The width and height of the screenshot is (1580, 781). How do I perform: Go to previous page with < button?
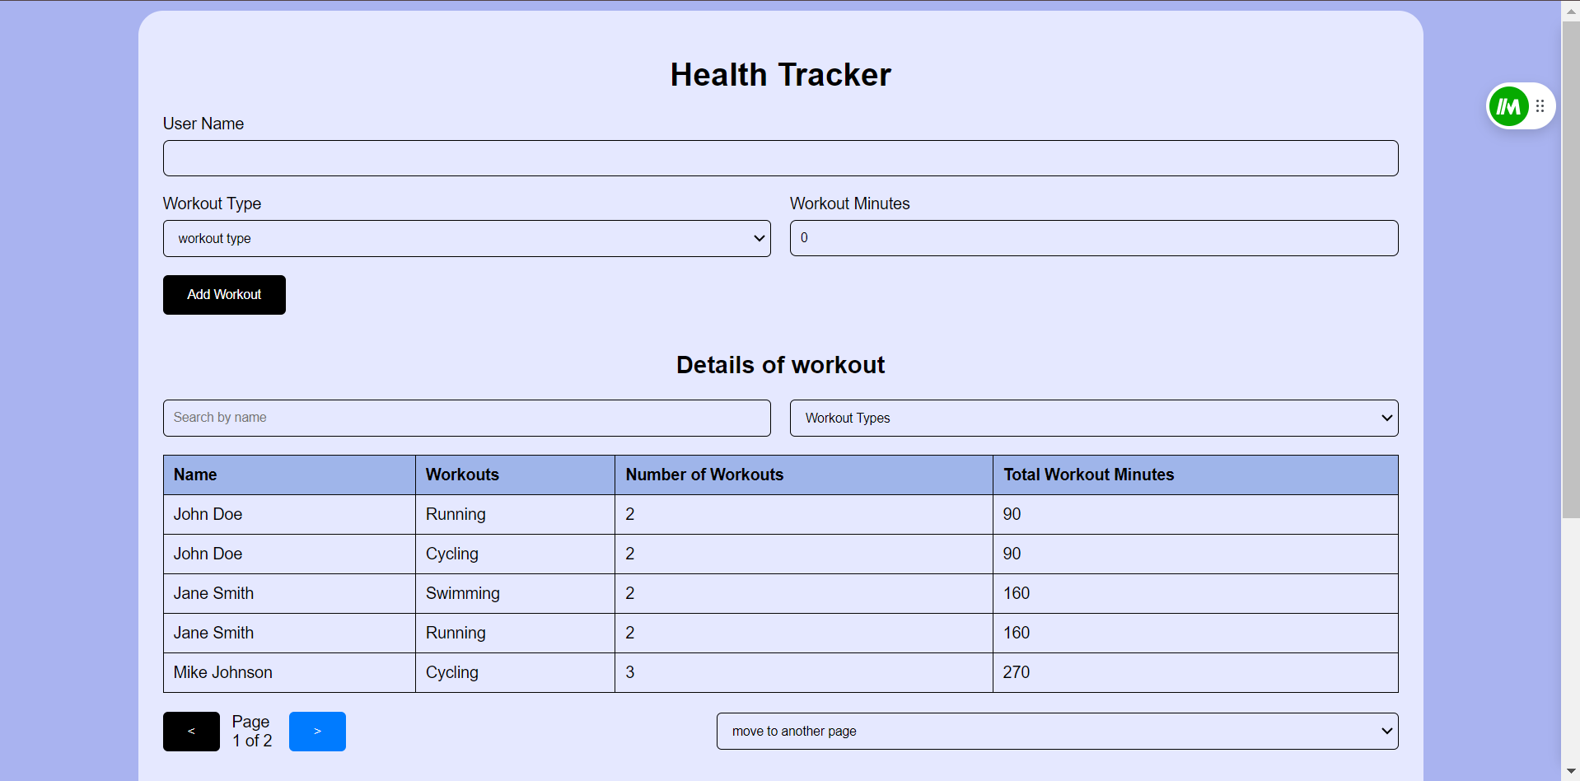pyautogui.click(x=191, y=732)
